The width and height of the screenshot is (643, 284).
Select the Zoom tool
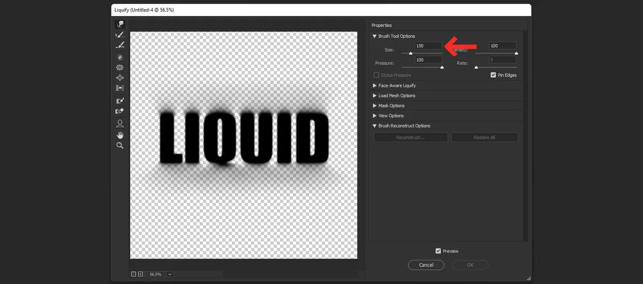120,145
